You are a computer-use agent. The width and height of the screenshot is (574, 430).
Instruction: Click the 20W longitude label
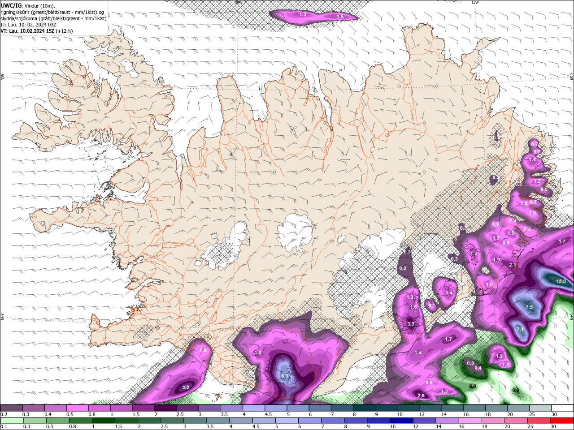click(x=238, y=2)
